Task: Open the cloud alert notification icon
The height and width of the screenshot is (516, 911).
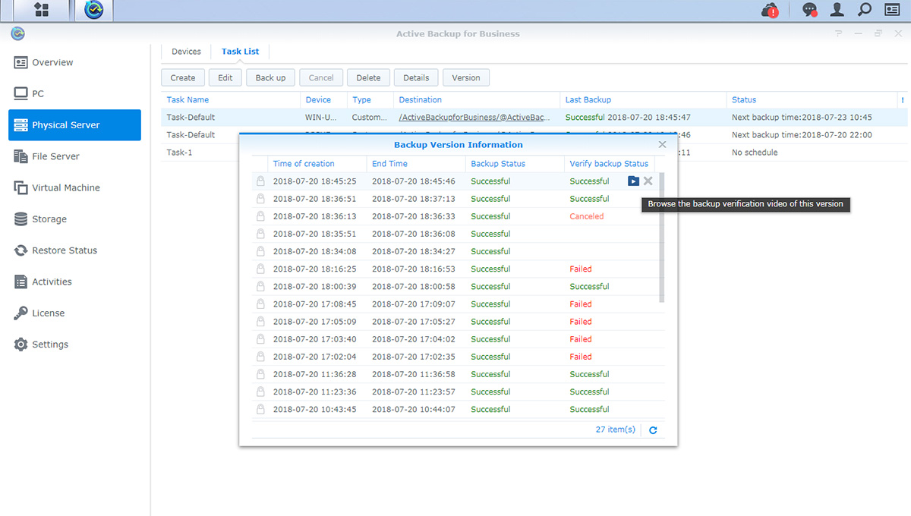Action: [x=770, y=11]
